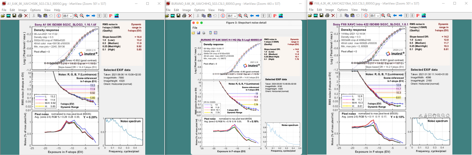Click the insert colorbar icon in Figure 3 toolbar
This screenshot has width=472, height=155.
point(210,33)
